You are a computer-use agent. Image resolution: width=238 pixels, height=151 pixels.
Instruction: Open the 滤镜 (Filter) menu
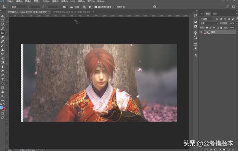[x=64, y=1]
